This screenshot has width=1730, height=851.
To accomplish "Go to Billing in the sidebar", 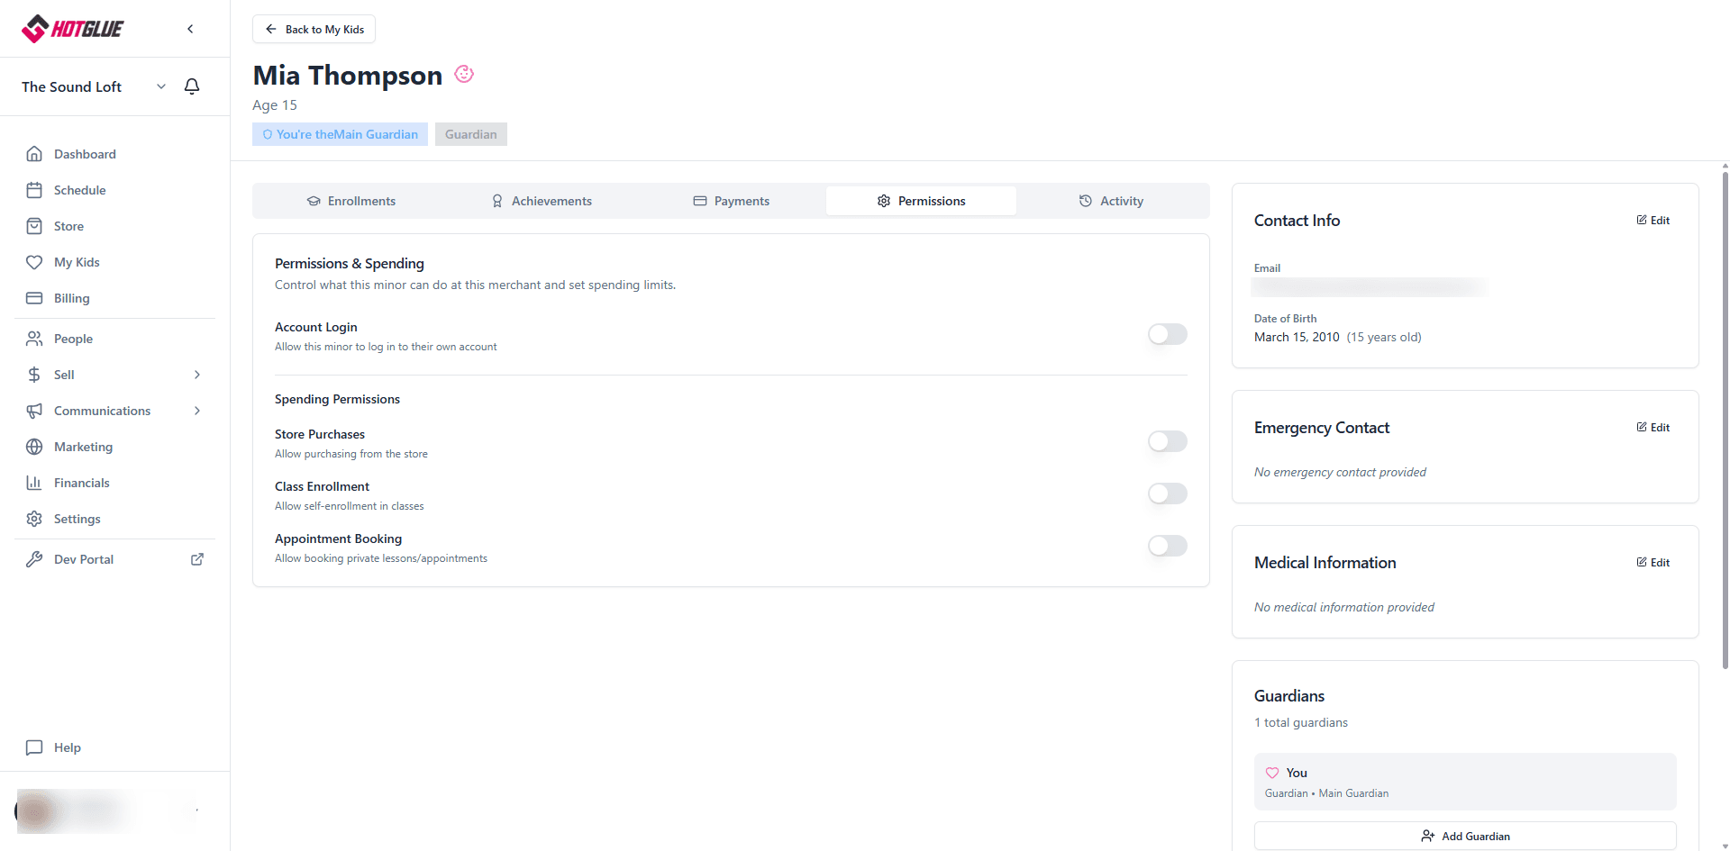I will [71, 298].
